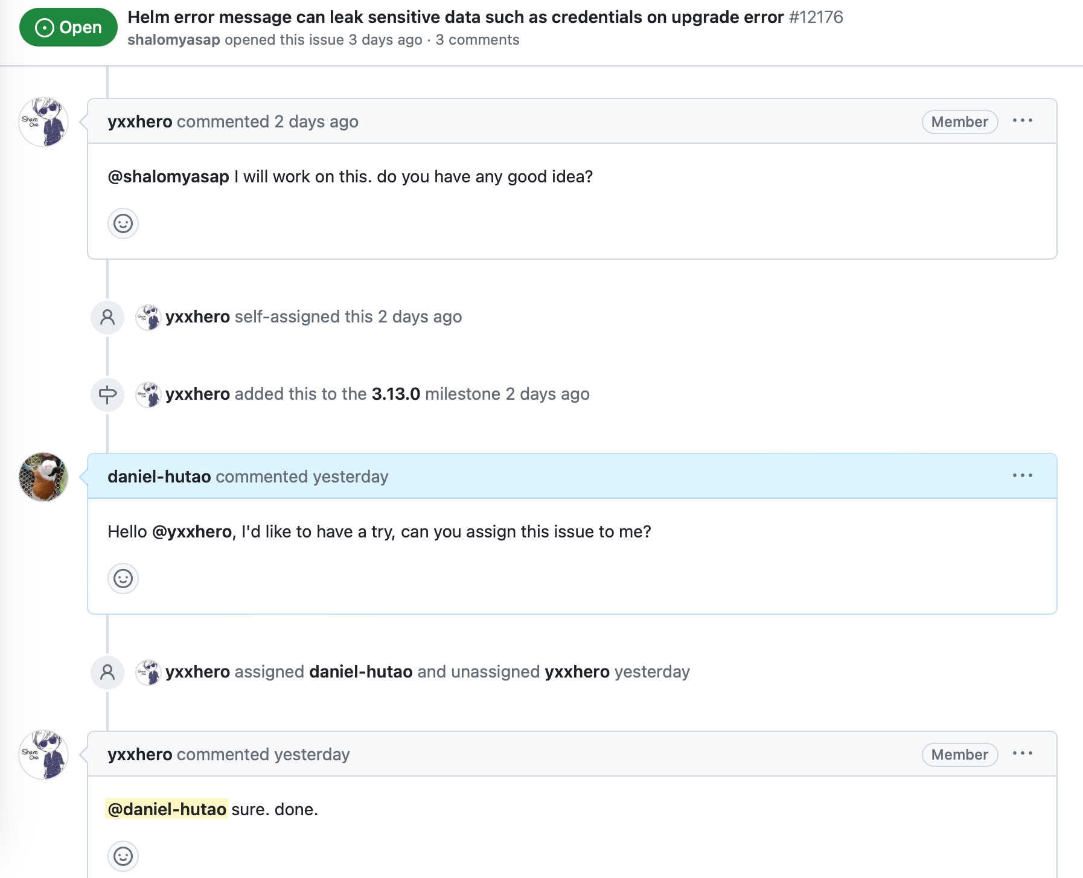The image size is (1083, 878).
Task: Click the assignment person icon in the timeline
Action: point(107,316)
